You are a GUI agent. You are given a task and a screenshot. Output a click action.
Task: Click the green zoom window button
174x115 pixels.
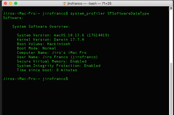click(x=16, y=3)
